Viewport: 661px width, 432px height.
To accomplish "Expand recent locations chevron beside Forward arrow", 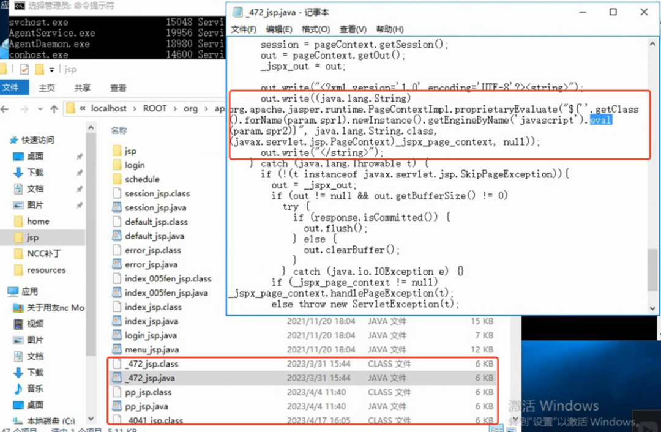I will [x=41, y=109].
